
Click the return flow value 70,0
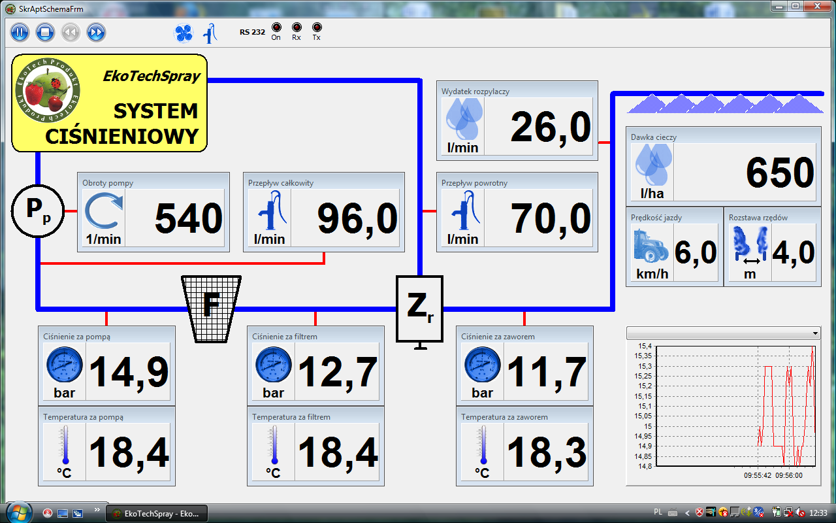(551, 218)
